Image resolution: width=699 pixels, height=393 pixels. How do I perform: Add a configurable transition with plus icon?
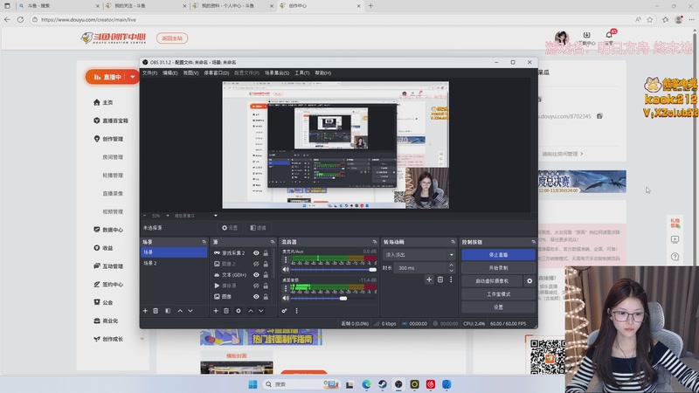[x=429, y=279]
